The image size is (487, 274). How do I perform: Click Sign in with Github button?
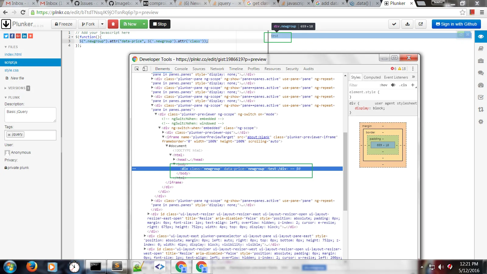point(456,24)
